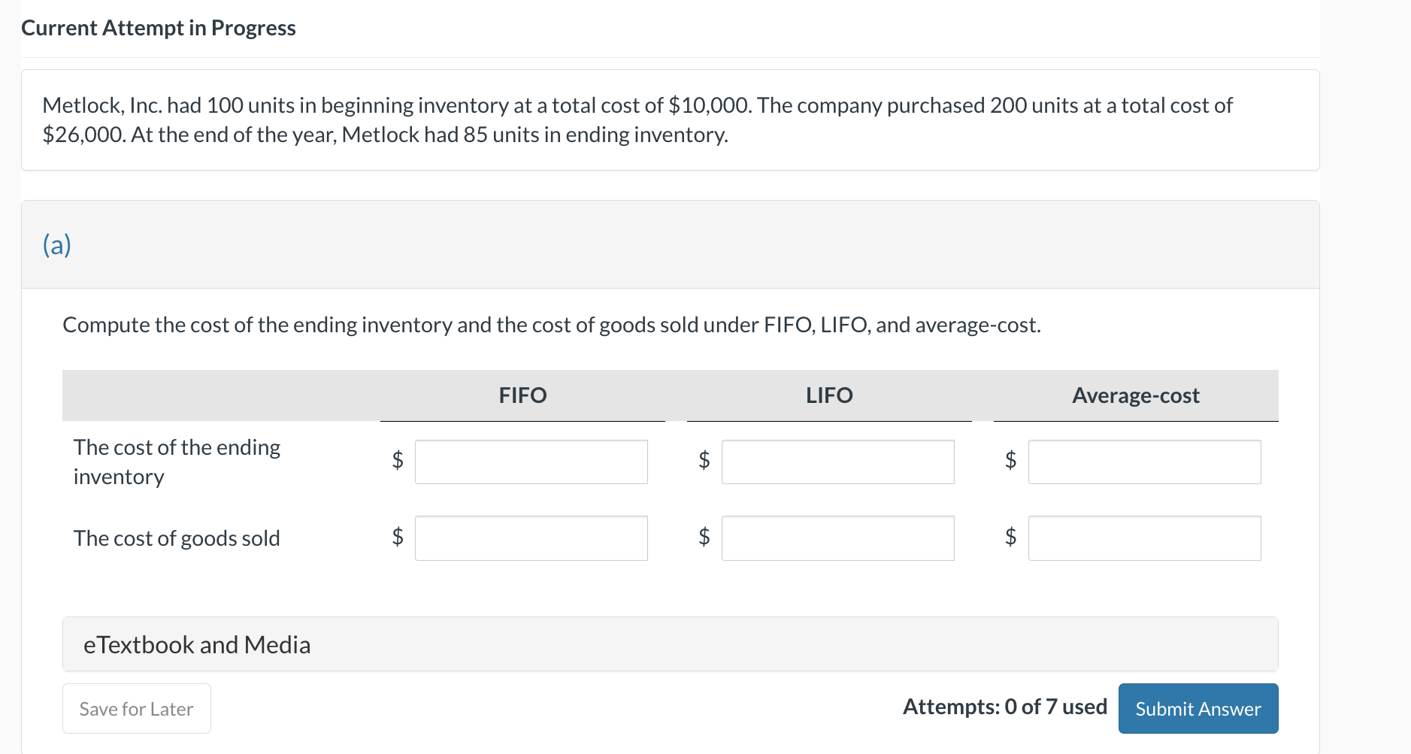Click the LIFO column header
This screenshot has width=1411, height=754.
point(829,395)
